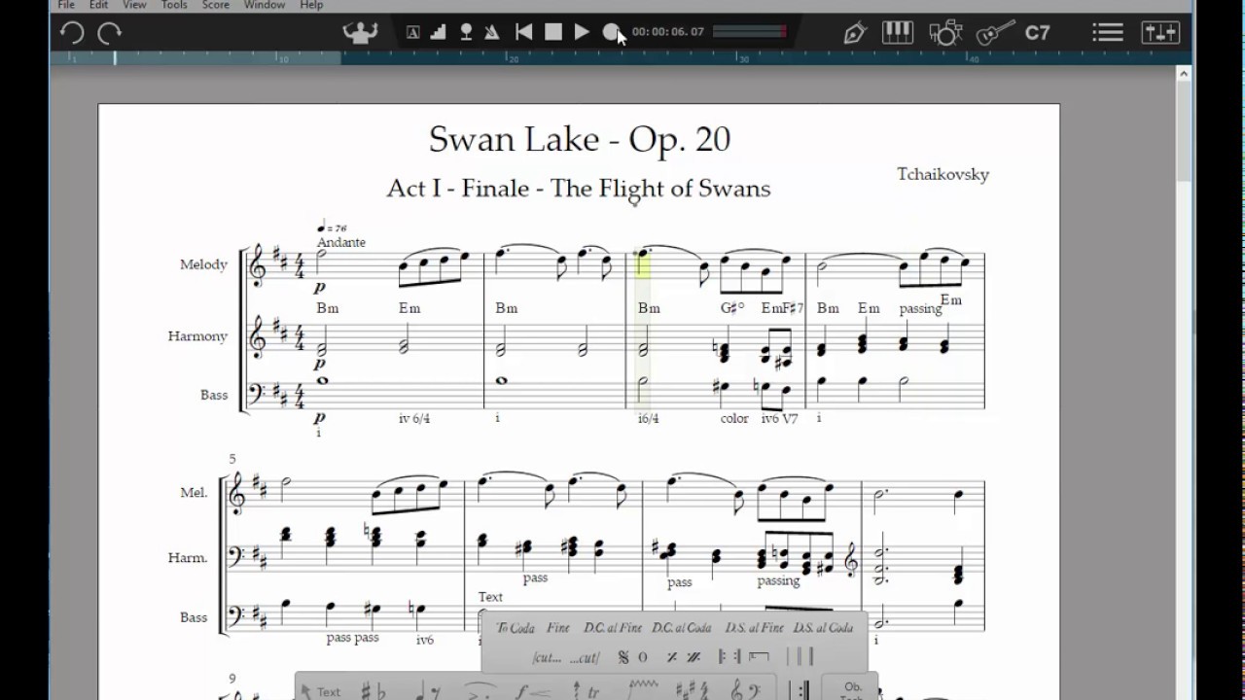Screen dimensions: 1245x700
Task: Open the Score menu
Action: click(216, 5)
